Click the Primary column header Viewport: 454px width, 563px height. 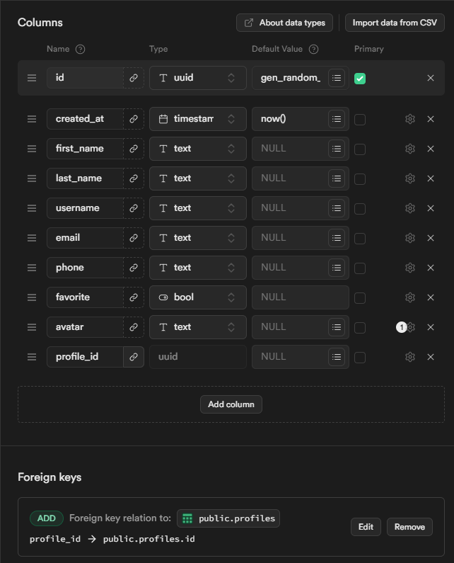[369, 49]
